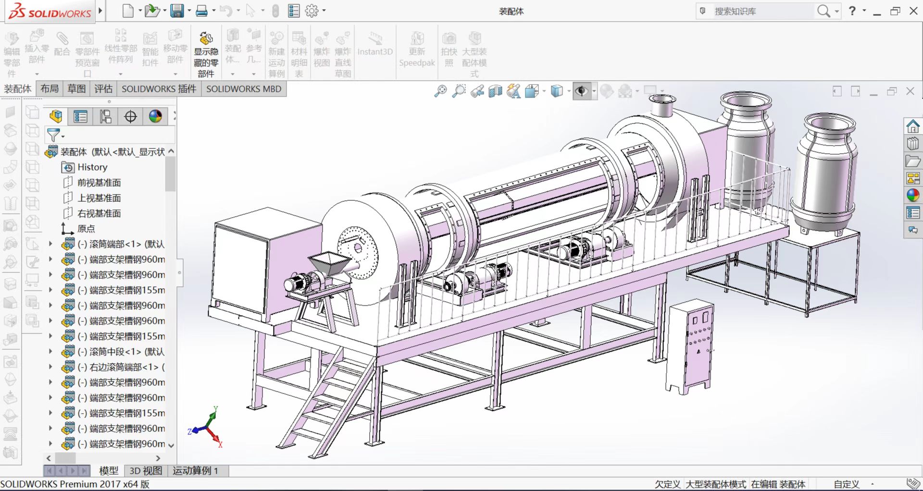Select 上视基准面 plane

point(99,198)
